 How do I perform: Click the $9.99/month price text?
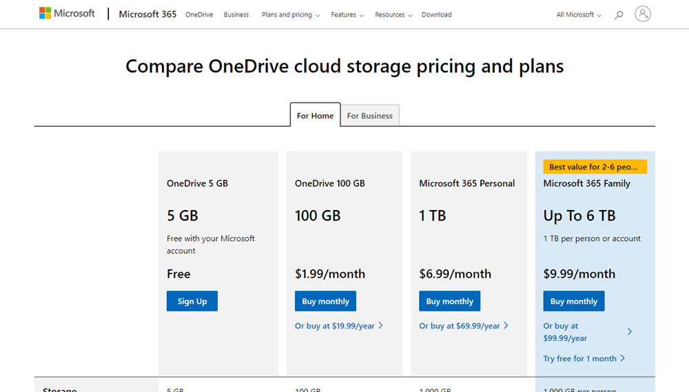click(x=579, y=274)
